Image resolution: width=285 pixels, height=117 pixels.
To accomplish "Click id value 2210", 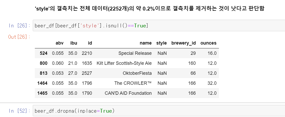I will pyautogui.click(x=87, y=53).
